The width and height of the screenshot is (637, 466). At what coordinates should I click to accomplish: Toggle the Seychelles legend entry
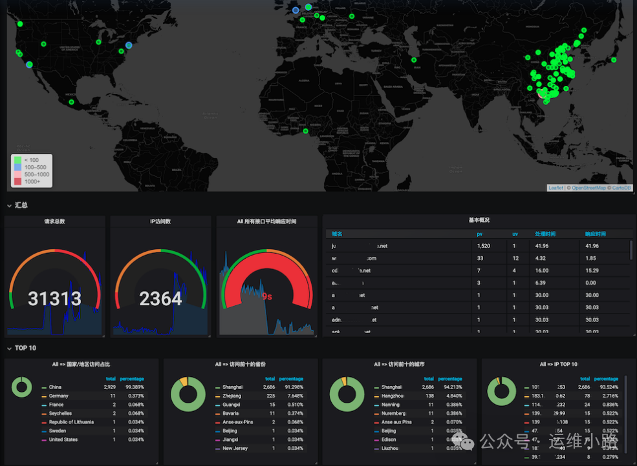tap(60, 413)
